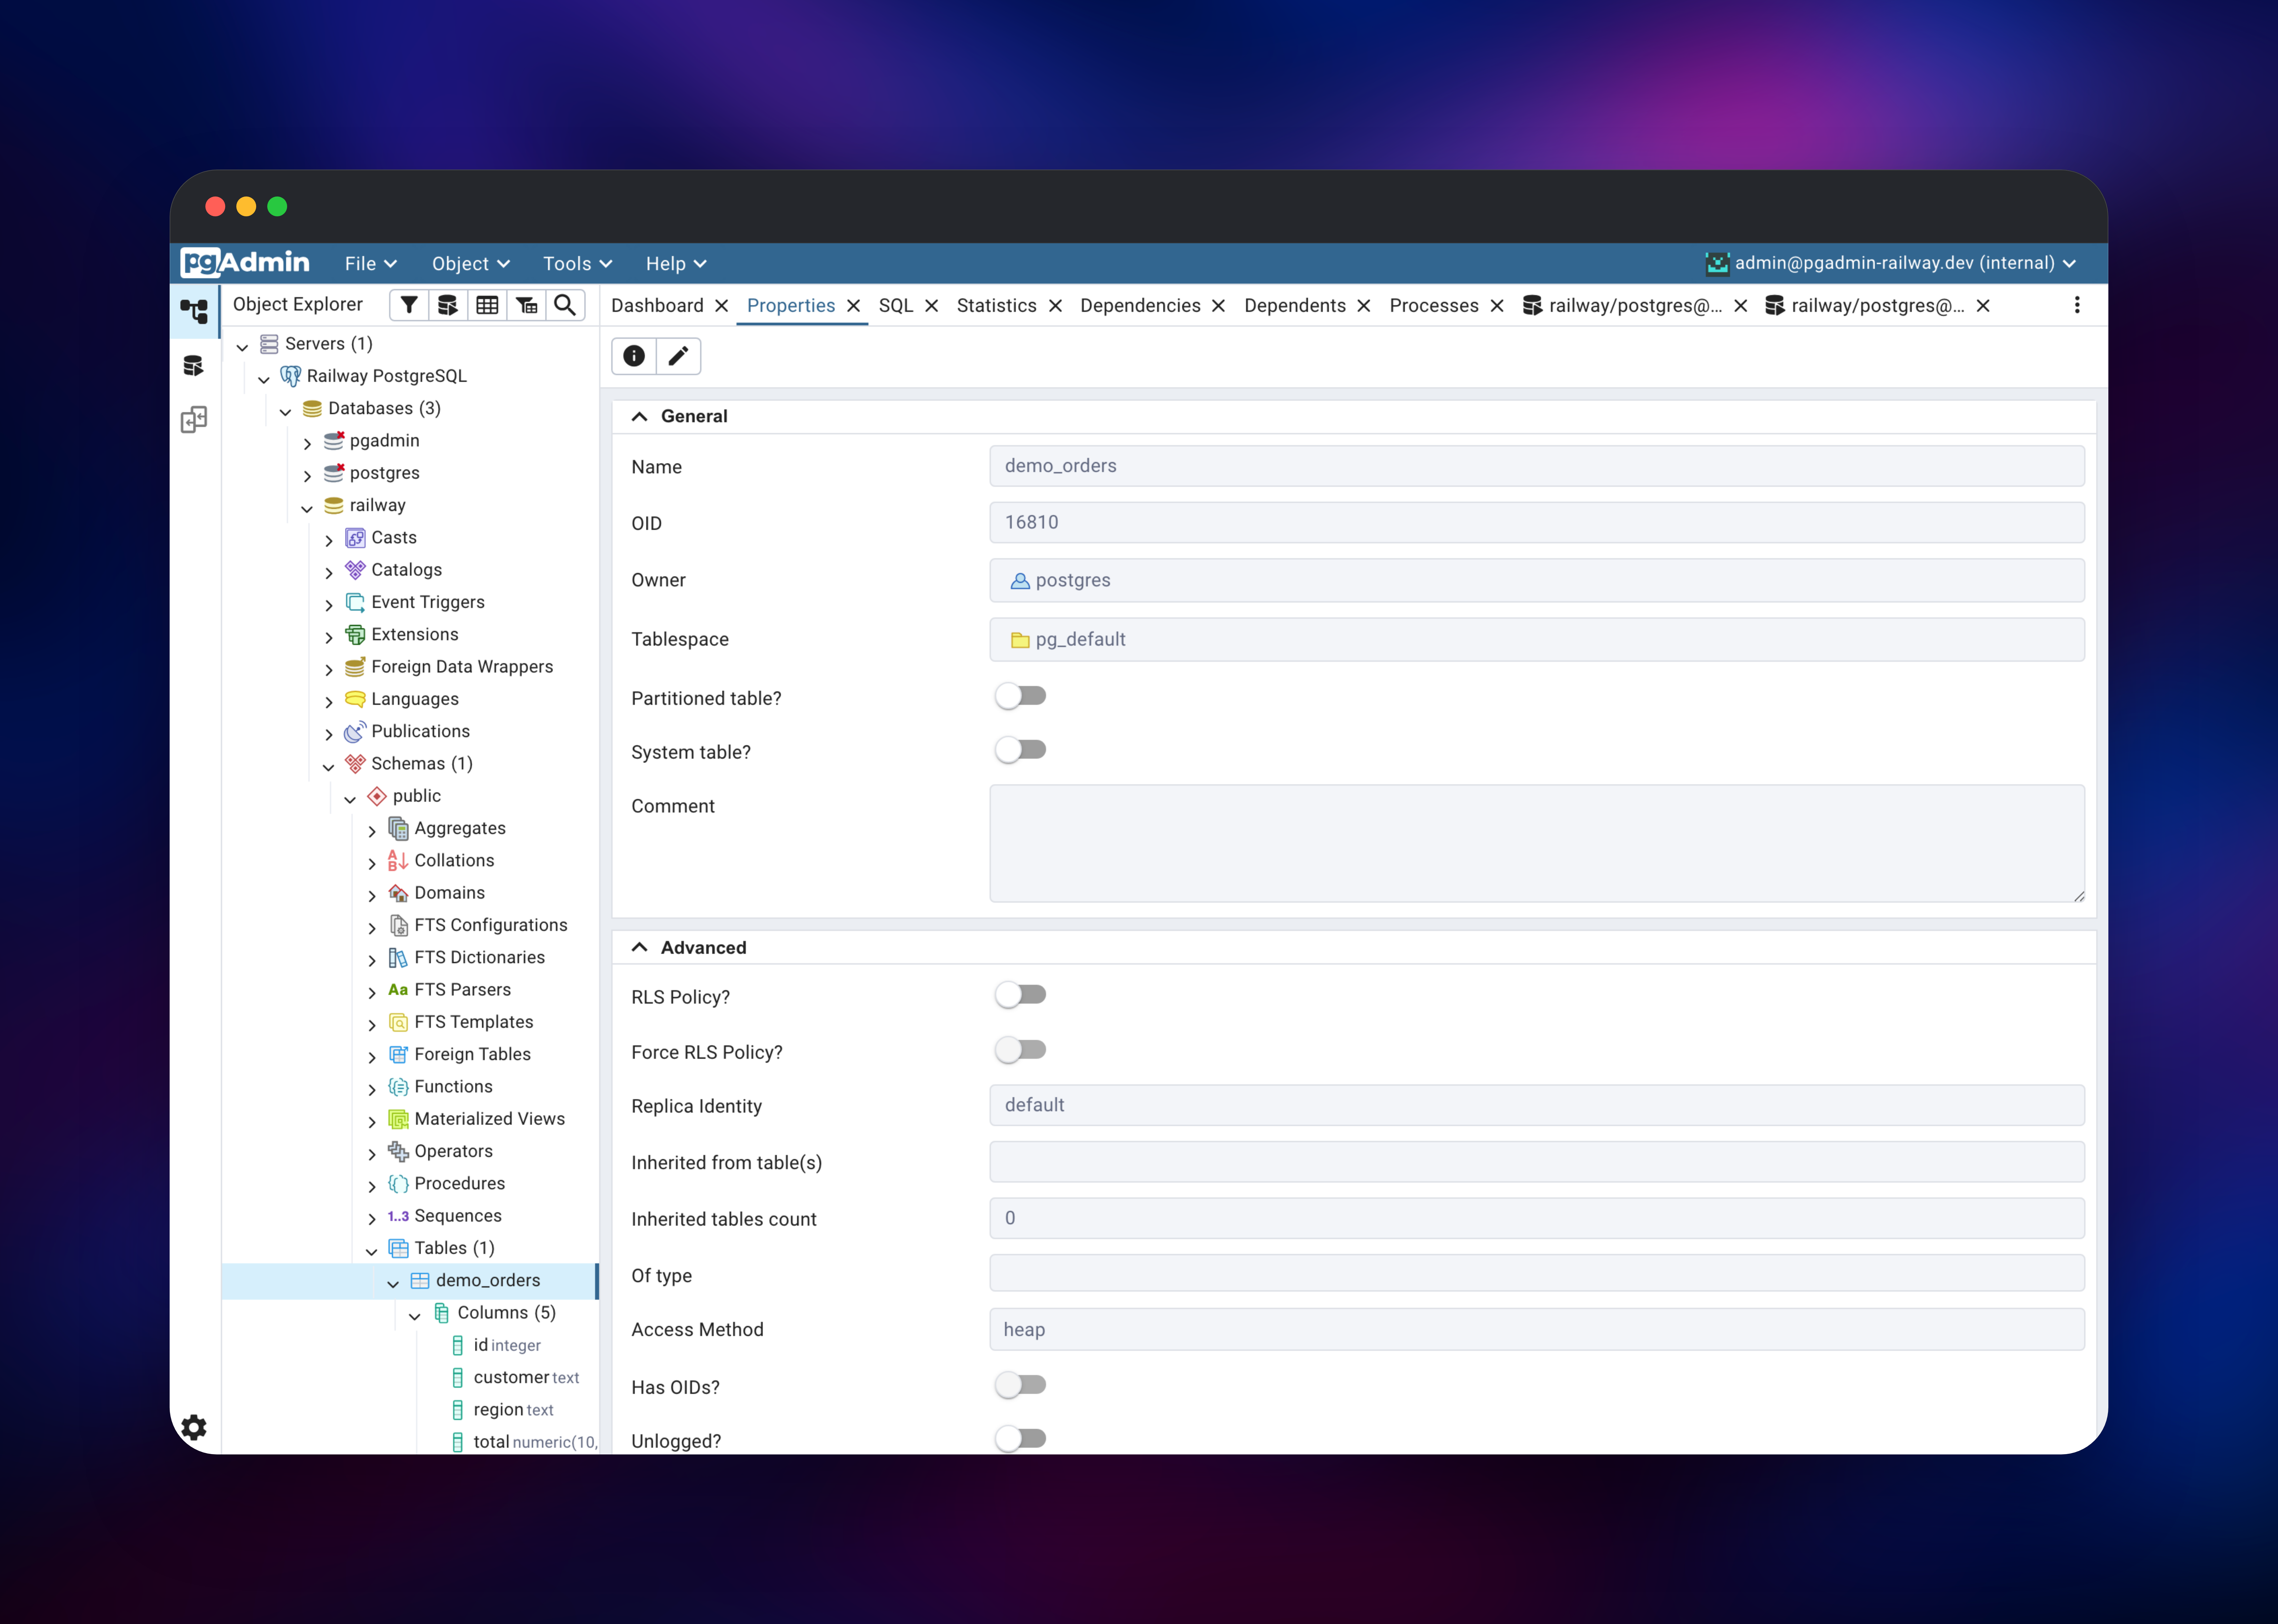Click the View Data grid icon
The width and height of the screenshot is (2278, 1624).
pos(487,305)
